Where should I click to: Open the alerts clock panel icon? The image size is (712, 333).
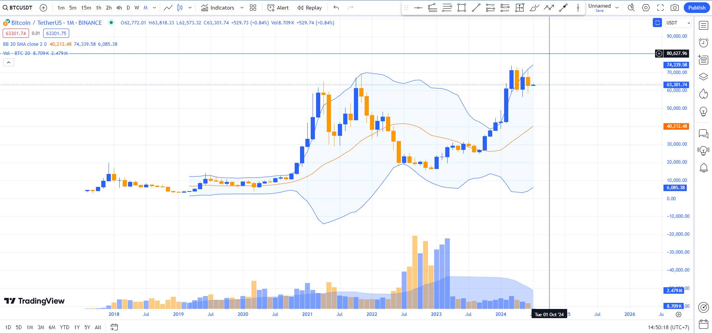(704, 42)
